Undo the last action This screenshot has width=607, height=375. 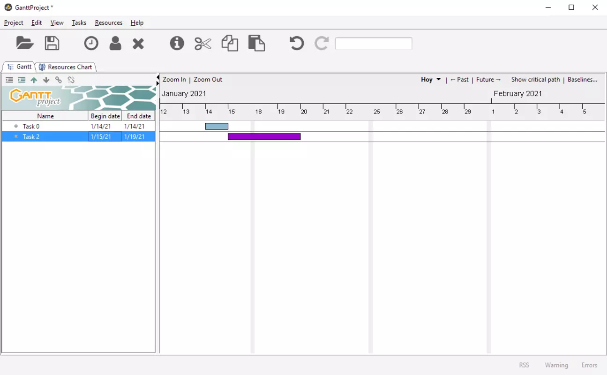[296, 43]
